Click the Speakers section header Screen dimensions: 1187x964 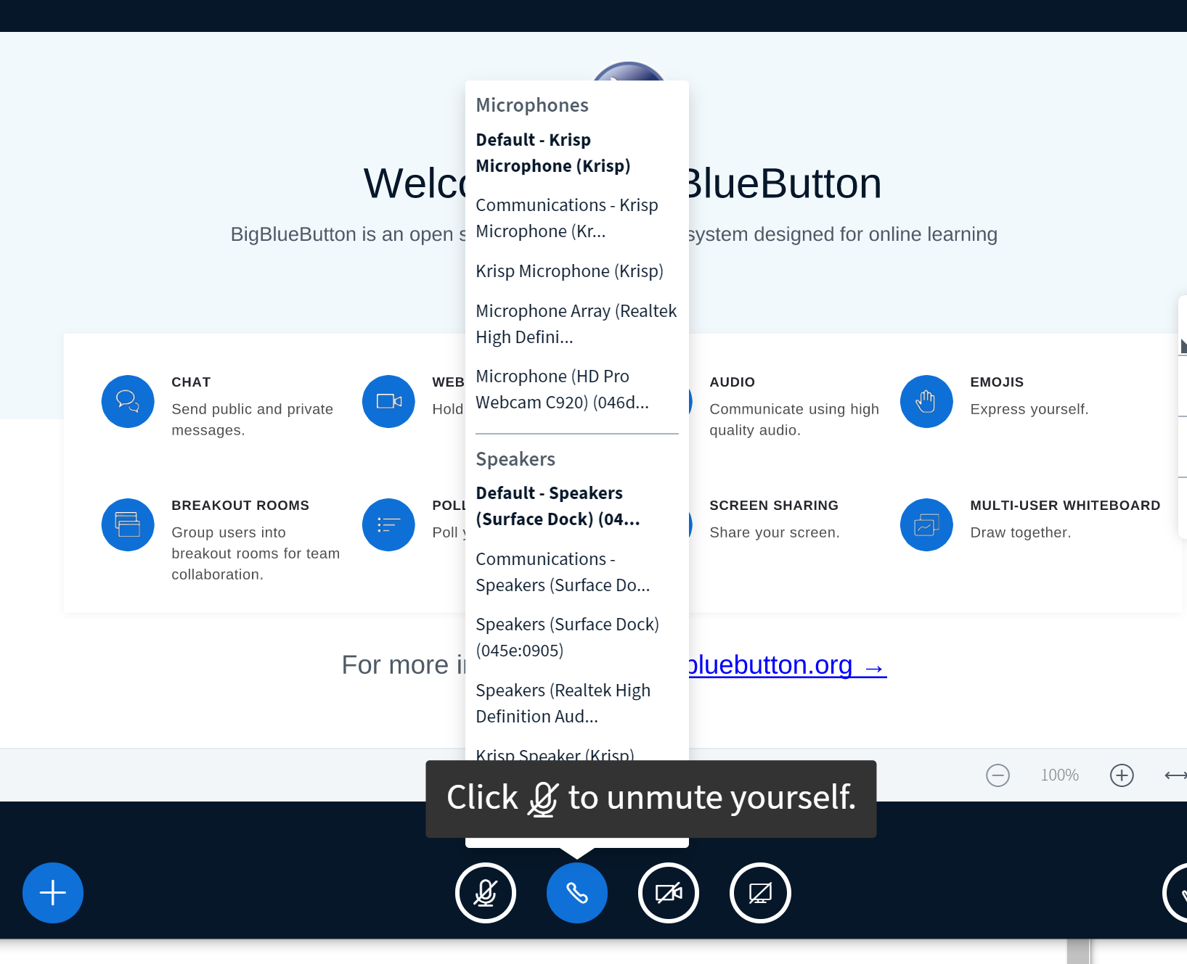[x=515, y=459]
